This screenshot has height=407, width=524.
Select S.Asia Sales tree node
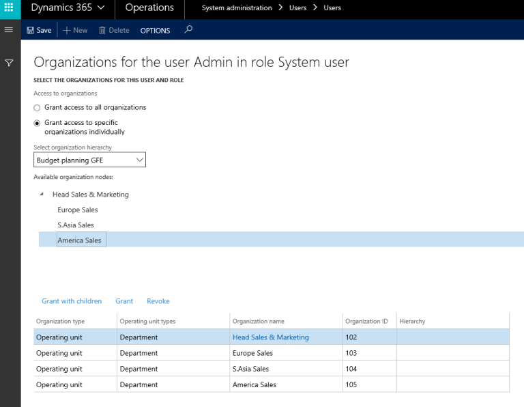(x=76, y=225)
